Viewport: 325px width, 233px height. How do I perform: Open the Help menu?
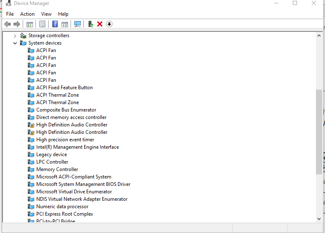click(x=63, y=14)
